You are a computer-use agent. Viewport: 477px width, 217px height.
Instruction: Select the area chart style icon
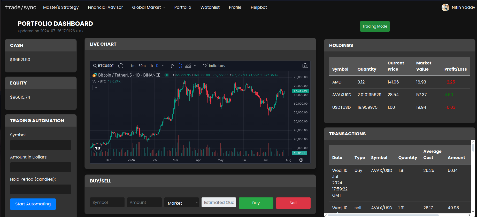(x=188, y=66)
